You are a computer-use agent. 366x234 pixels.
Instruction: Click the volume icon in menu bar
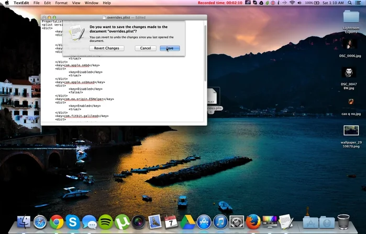300,3
